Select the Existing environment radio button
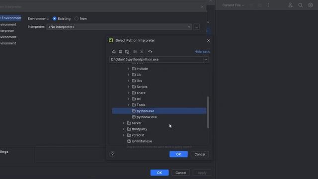The image size is (318, 179). (x=54, y=19)
